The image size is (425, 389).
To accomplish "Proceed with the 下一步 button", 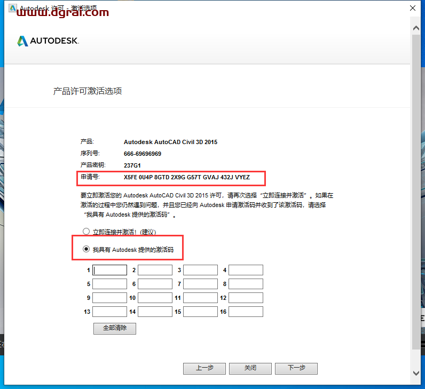I will [x=296, y=368].
